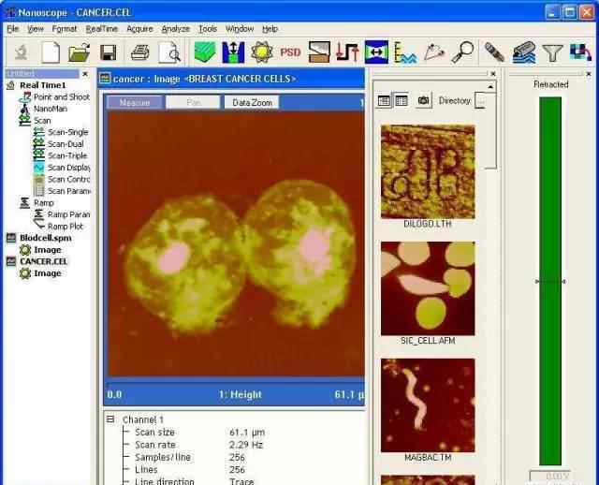Open the blue depth analysis icon

point(233,52)
